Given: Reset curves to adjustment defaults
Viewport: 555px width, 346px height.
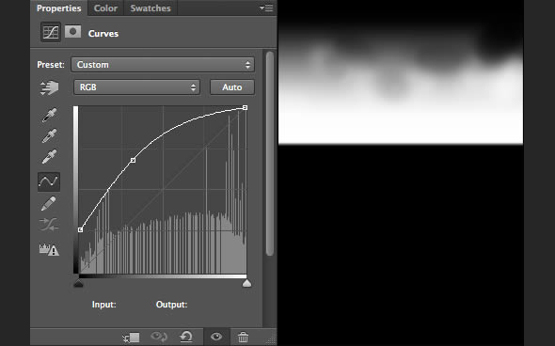Looking at the screenshot, I should [x=186, y=337].
